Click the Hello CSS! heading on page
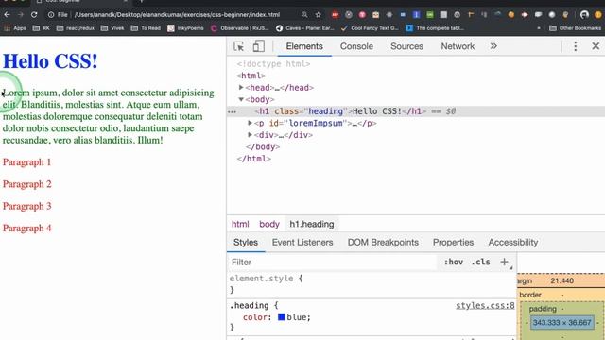Screen dimensions: 605x340 (x=50, y=60)
